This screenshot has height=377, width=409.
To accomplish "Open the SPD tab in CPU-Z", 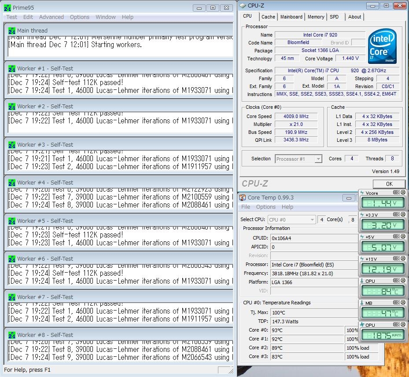I will pyautogui.click(x=334, y=17).
